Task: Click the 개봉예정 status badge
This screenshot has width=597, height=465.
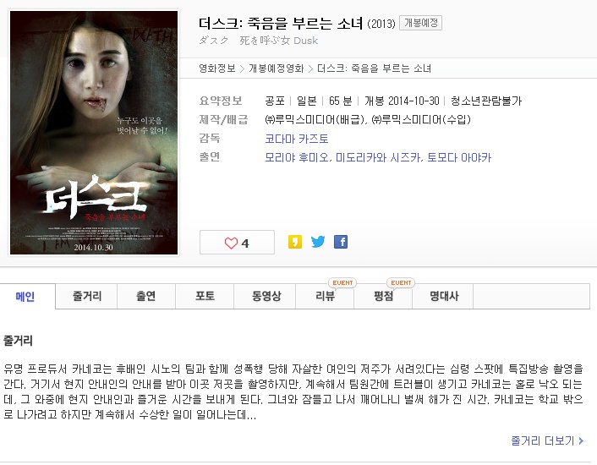Action: (x=420, y=23)
